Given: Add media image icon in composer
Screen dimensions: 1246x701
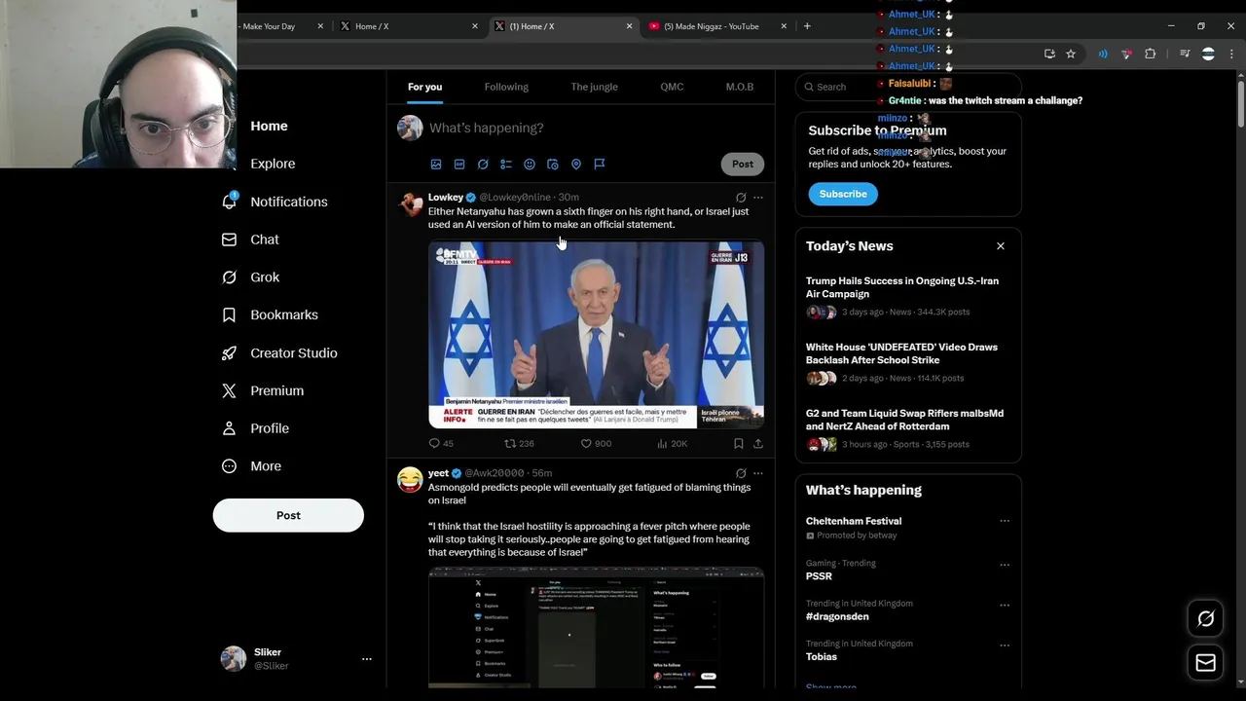Looking at the screenshot, I should (x=436, y=165).
